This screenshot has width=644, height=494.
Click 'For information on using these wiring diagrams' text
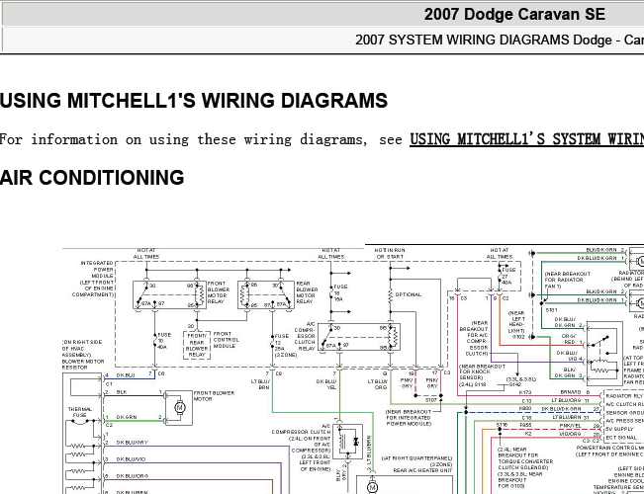tap(182, 140)
